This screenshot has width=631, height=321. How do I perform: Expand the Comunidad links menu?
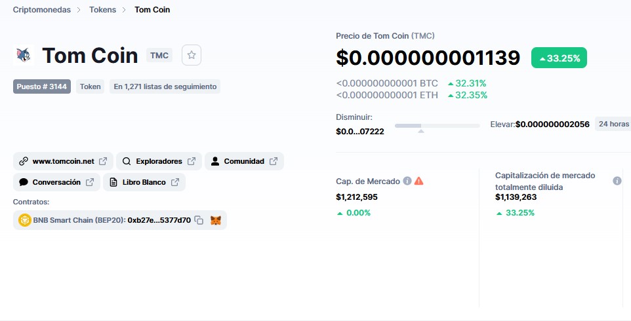pyautogui.click(x=244, y=161)
